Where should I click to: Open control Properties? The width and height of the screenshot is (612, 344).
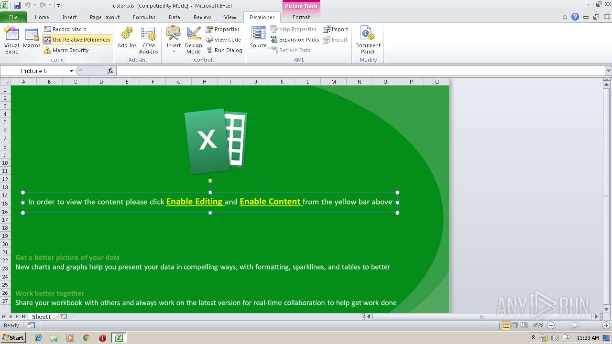point(223,29)
